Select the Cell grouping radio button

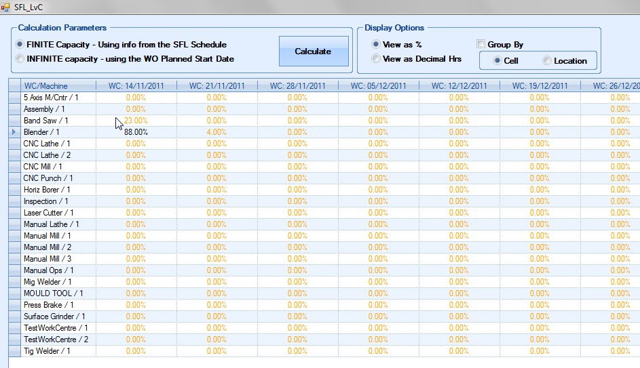point(496,61)
